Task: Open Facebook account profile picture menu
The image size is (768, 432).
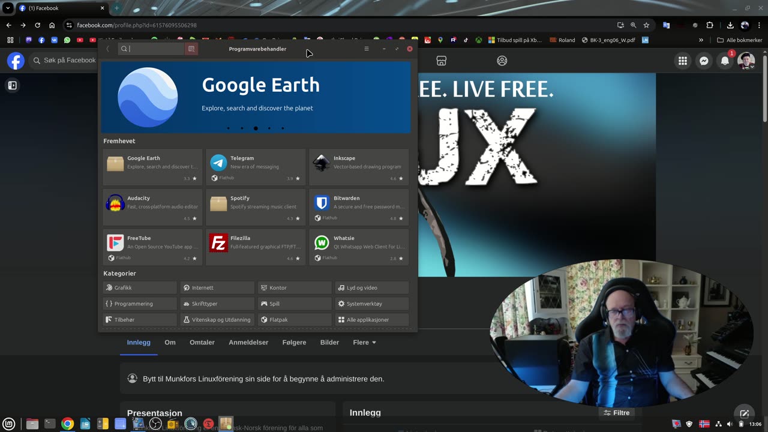Action: tap(746, 61)
